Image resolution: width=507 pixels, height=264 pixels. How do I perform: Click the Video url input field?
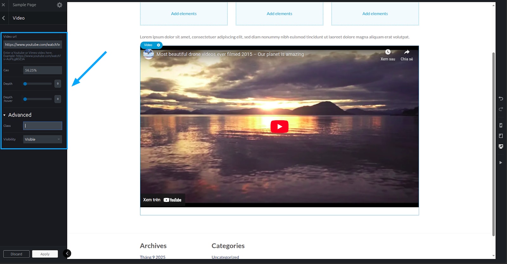tap(33, 45)
